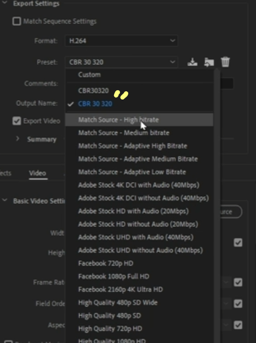Pick Adobe Stock UHD without Audio preset
The height and width of the screenshot is (343, 256).
coord(139,250)
